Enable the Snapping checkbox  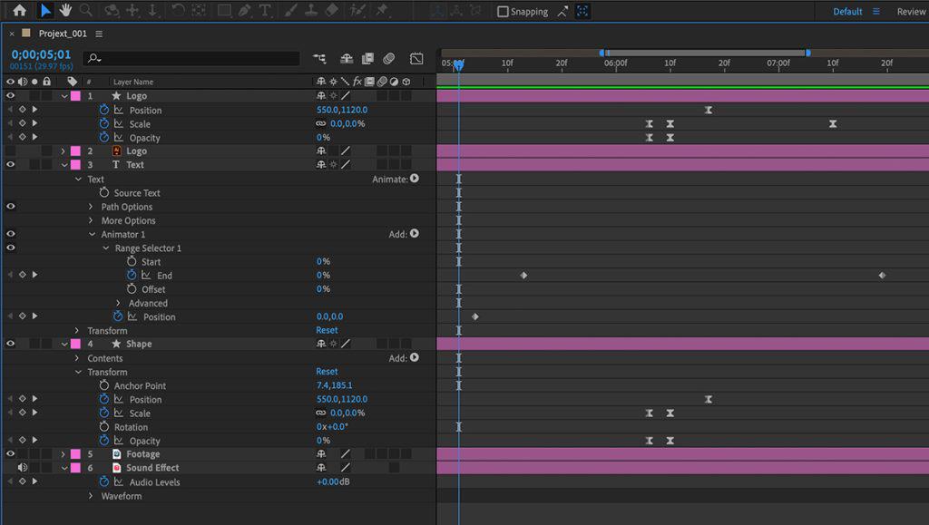tap(504, 12)
